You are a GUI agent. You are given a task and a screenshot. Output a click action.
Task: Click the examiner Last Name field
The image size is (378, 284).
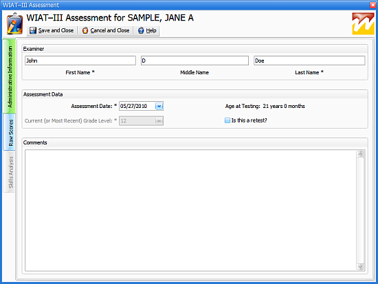tap(309, 61)
